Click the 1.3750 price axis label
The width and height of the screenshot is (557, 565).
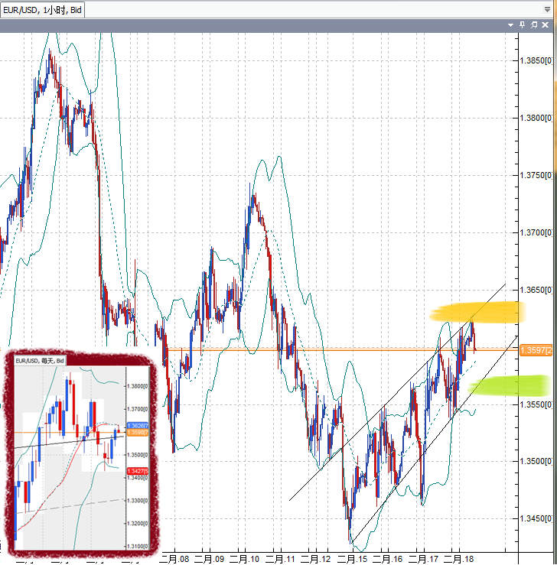point(536,175)
